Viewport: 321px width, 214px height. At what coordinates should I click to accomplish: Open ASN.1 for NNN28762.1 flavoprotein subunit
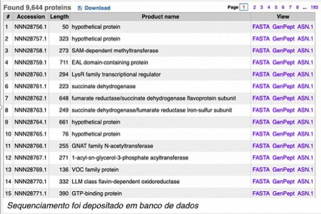coord(305,98)
